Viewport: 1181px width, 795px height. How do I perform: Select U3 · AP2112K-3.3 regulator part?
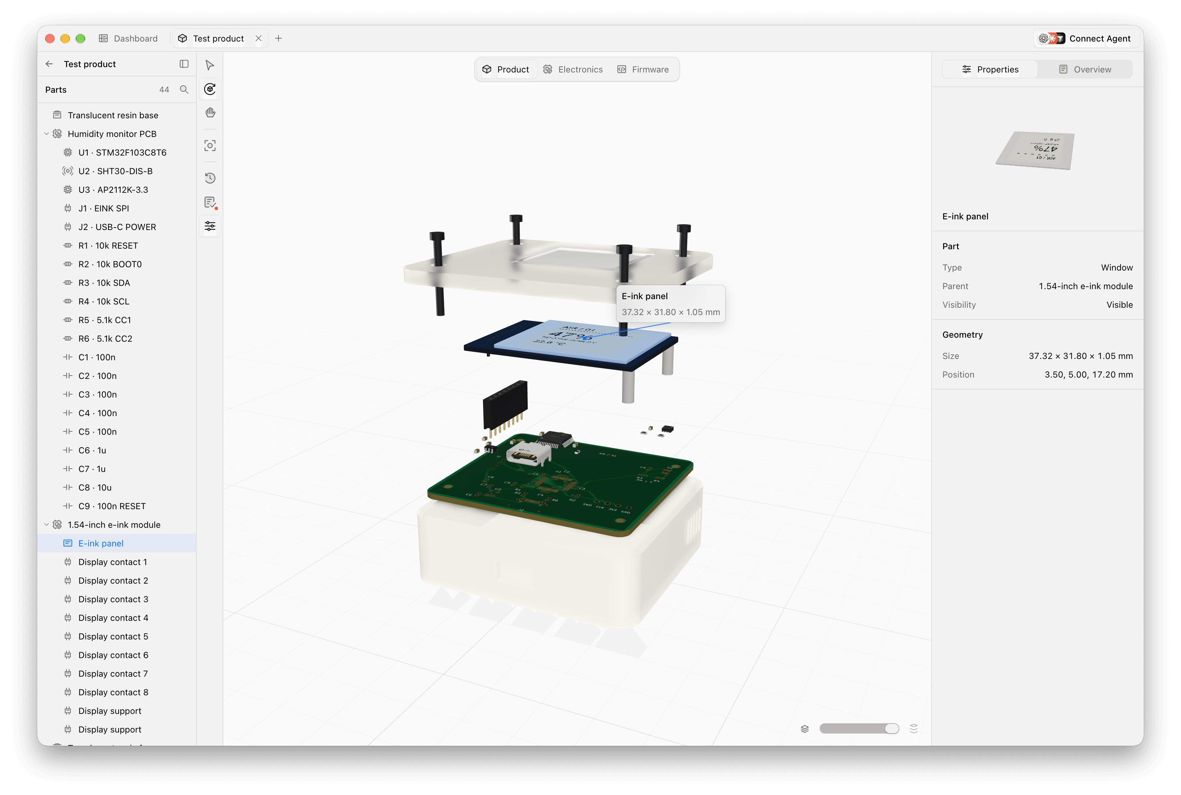[117, 190]
